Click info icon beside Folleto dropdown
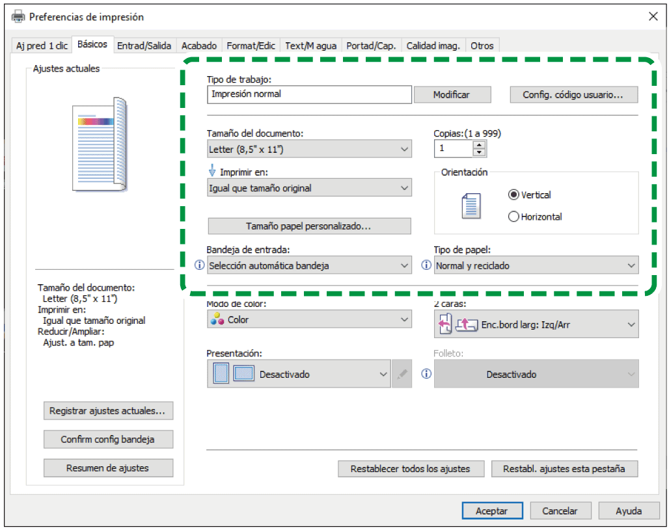Image resolution: width=669 pixels, height=530 pixels. coord(427,374)
